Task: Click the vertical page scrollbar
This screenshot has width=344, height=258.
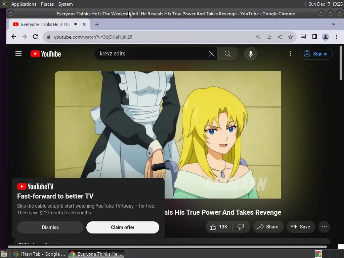Action: tap(341, 63)
